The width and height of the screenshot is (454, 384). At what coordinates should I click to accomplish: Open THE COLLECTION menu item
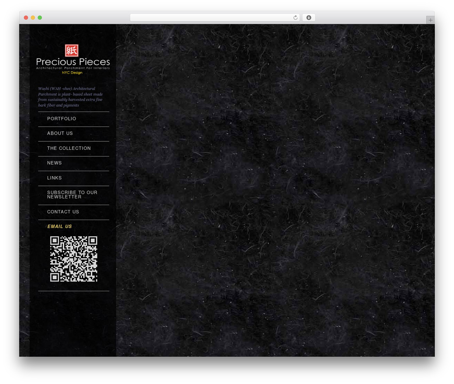(69, 148)
